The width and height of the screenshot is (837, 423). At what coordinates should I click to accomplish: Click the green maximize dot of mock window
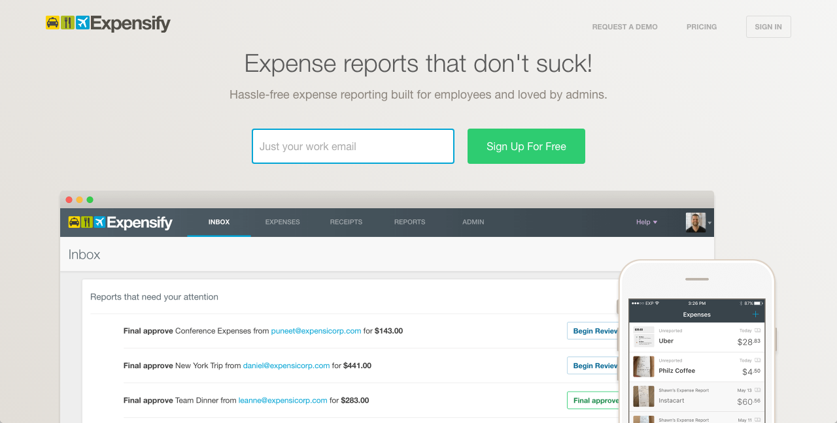coord(90,200)
